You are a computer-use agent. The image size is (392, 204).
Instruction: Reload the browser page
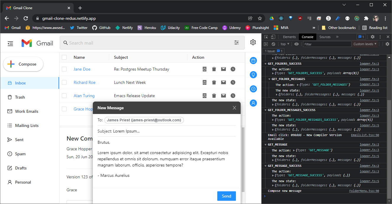coord(26,18)
